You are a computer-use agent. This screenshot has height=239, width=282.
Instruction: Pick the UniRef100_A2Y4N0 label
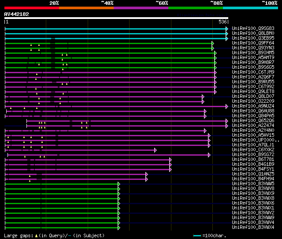click(x=253, y=131)
